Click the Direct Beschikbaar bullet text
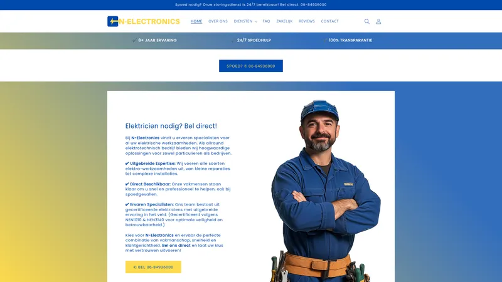Viewport: 502px width, 282px height. pyautogui.click(x=178, y=189)
